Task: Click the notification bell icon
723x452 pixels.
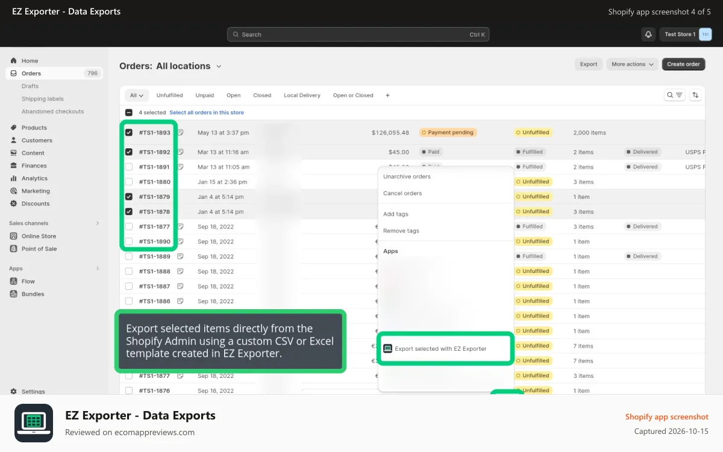Action: 648,34
